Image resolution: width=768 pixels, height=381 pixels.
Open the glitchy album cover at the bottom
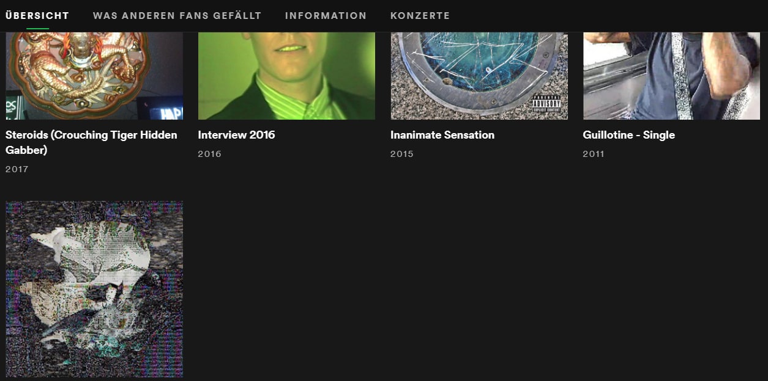(x=94, y=289)
